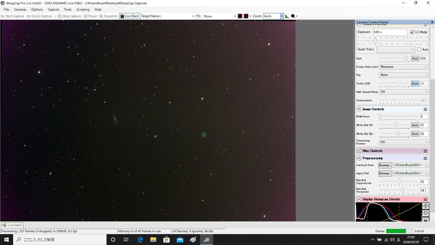Open Mail app from the taskbar
The width and height of the screenshot is (435, 245).
coord(180,240)
